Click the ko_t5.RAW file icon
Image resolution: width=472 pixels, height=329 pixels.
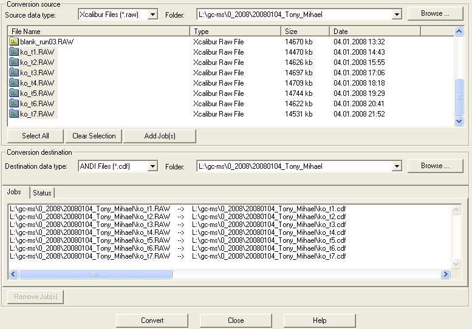tap(14, 93)
